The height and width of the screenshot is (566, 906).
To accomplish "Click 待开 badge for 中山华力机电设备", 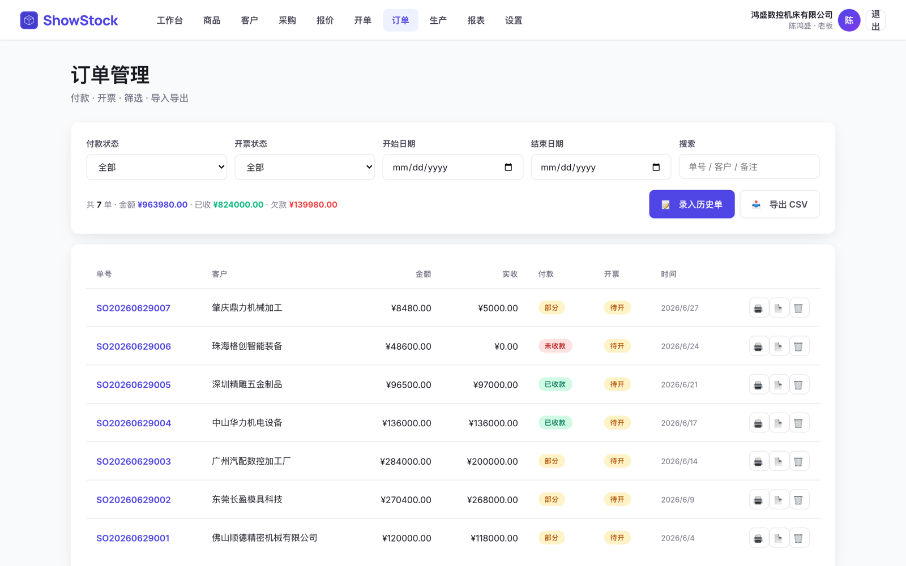I will 617,423.
